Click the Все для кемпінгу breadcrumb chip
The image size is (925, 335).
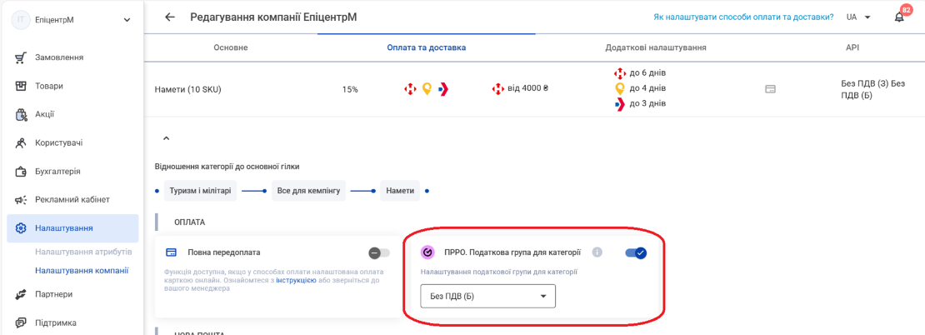[x=308, y=191]
